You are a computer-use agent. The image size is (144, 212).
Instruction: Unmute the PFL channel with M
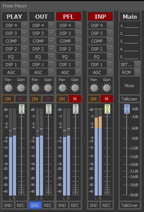[75, 99]
